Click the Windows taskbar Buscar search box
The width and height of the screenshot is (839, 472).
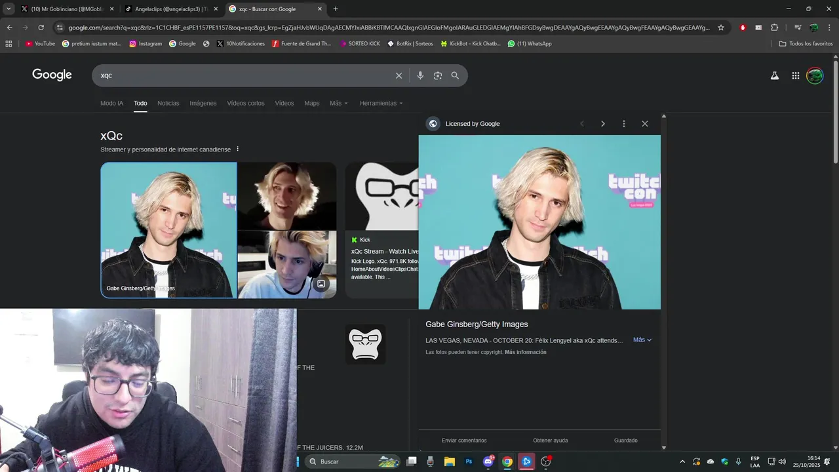tap(352, 462)
